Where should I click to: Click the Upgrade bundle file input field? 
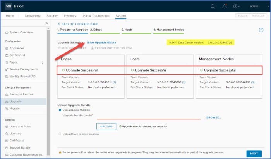coord(148,117)
